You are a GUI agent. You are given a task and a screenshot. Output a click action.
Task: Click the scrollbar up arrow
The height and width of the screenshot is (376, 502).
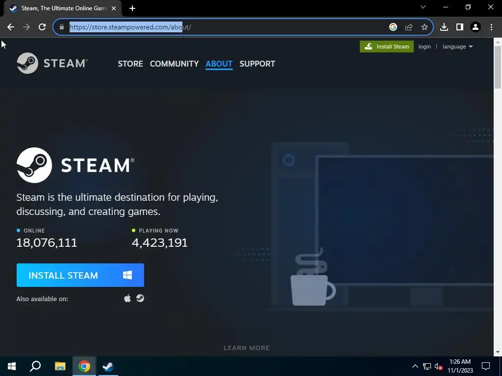pyautogui.click(x=498, y=42)
